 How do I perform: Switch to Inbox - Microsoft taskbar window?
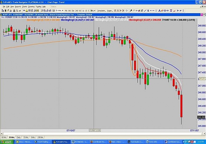point(24,142)
